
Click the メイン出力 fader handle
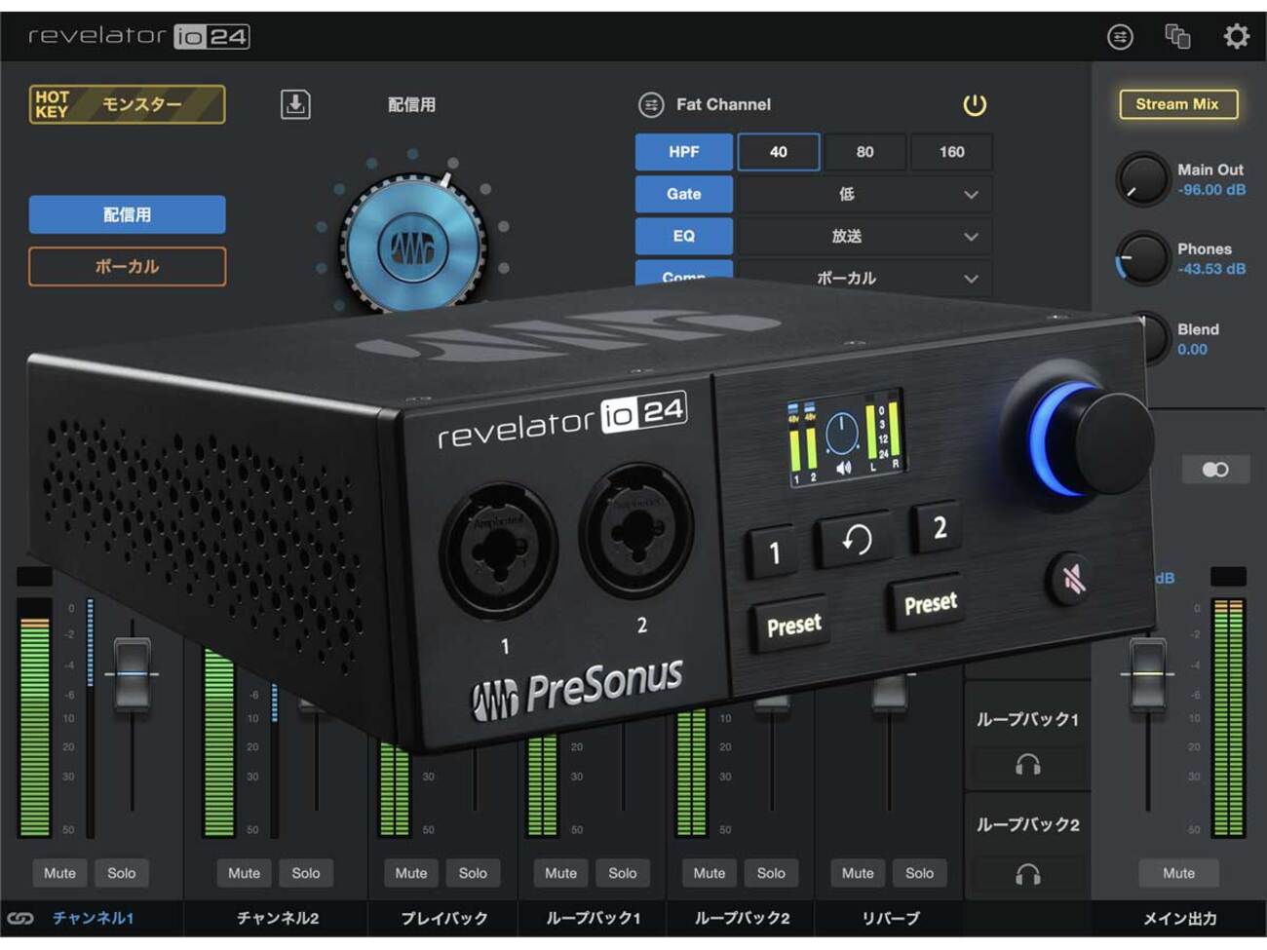(1147, 672)
